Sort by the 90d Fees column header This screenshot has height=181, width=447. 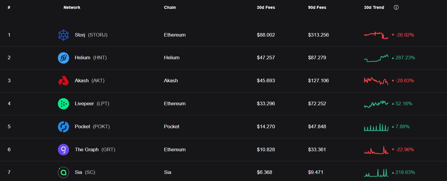[x=317, y=7]
